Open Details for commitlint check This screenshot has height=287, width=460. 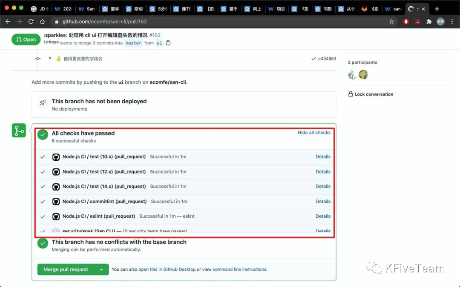(323, 202)
